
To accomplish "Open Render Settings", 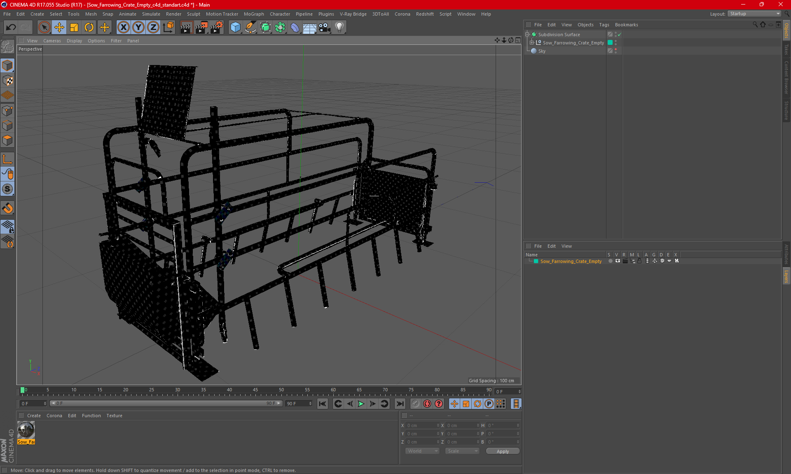I will [x=217, y=27].
